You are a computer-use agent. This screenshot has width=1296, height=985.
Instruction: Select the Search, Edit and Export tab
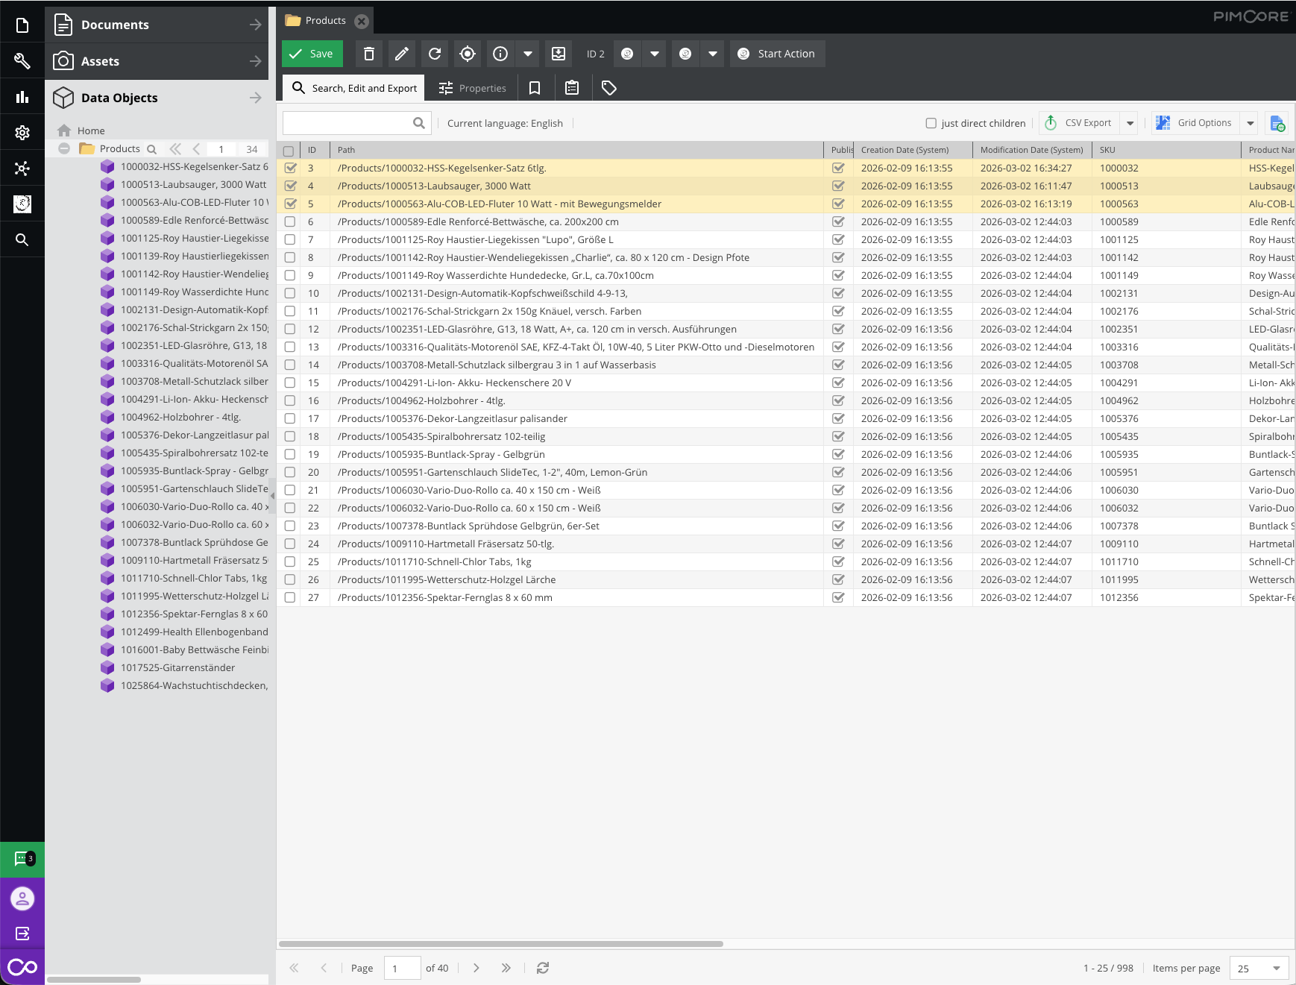[354, 88]
